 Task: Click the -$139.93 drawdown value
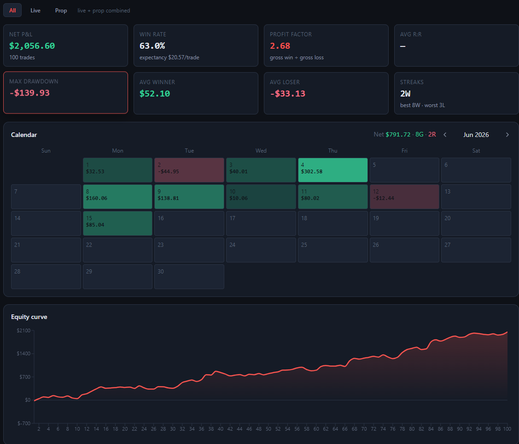(x=29, y=93)
